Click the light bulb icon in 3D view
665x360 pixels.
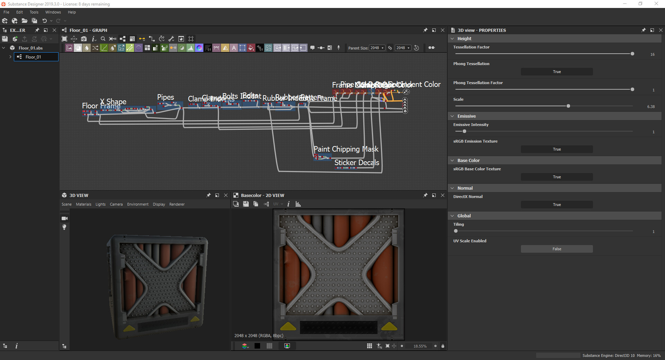click(64, 227)
